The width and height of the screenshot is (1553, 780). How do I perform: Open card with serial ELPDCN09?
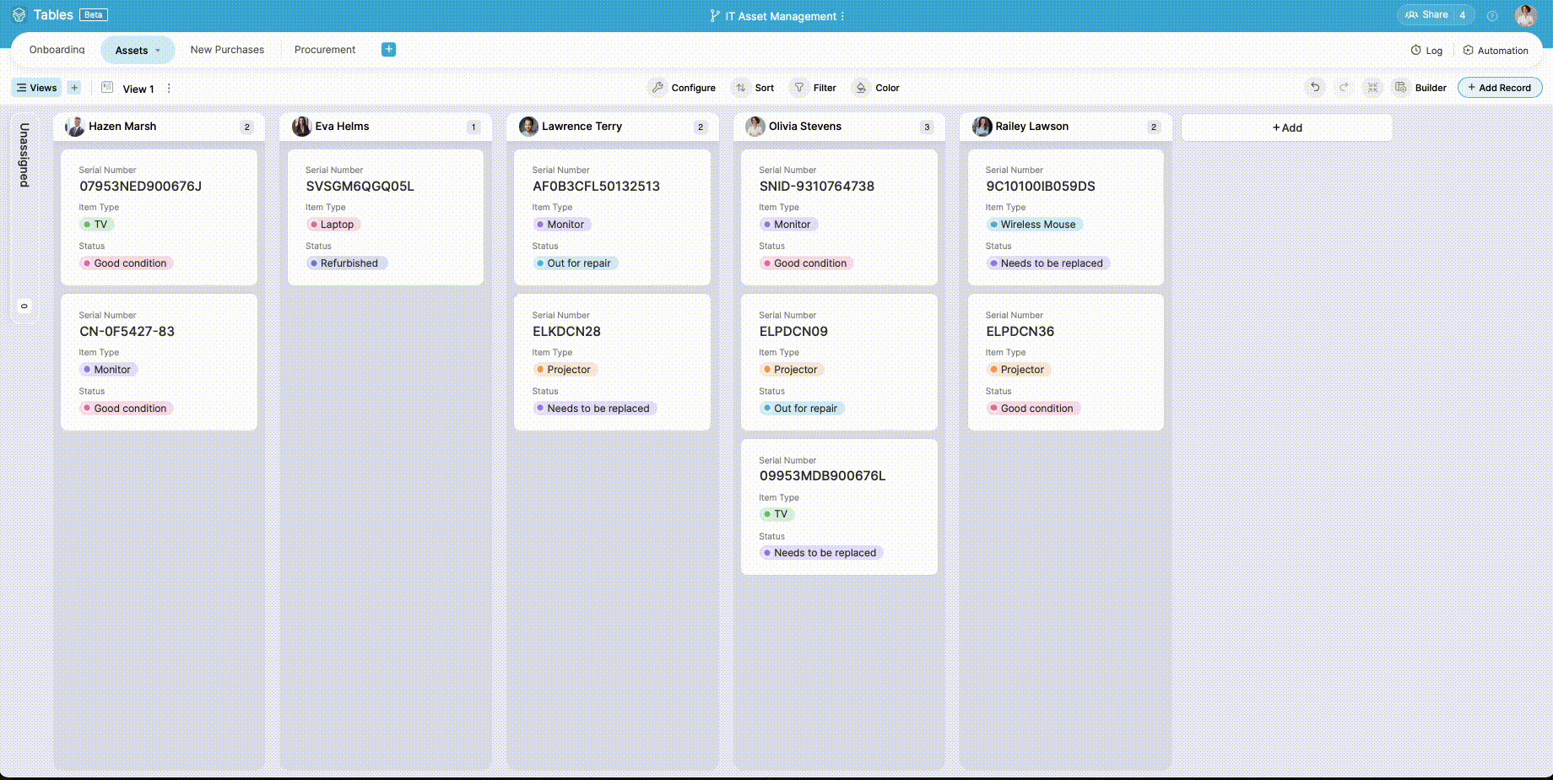pyautogui.click(x=839, y=362)
